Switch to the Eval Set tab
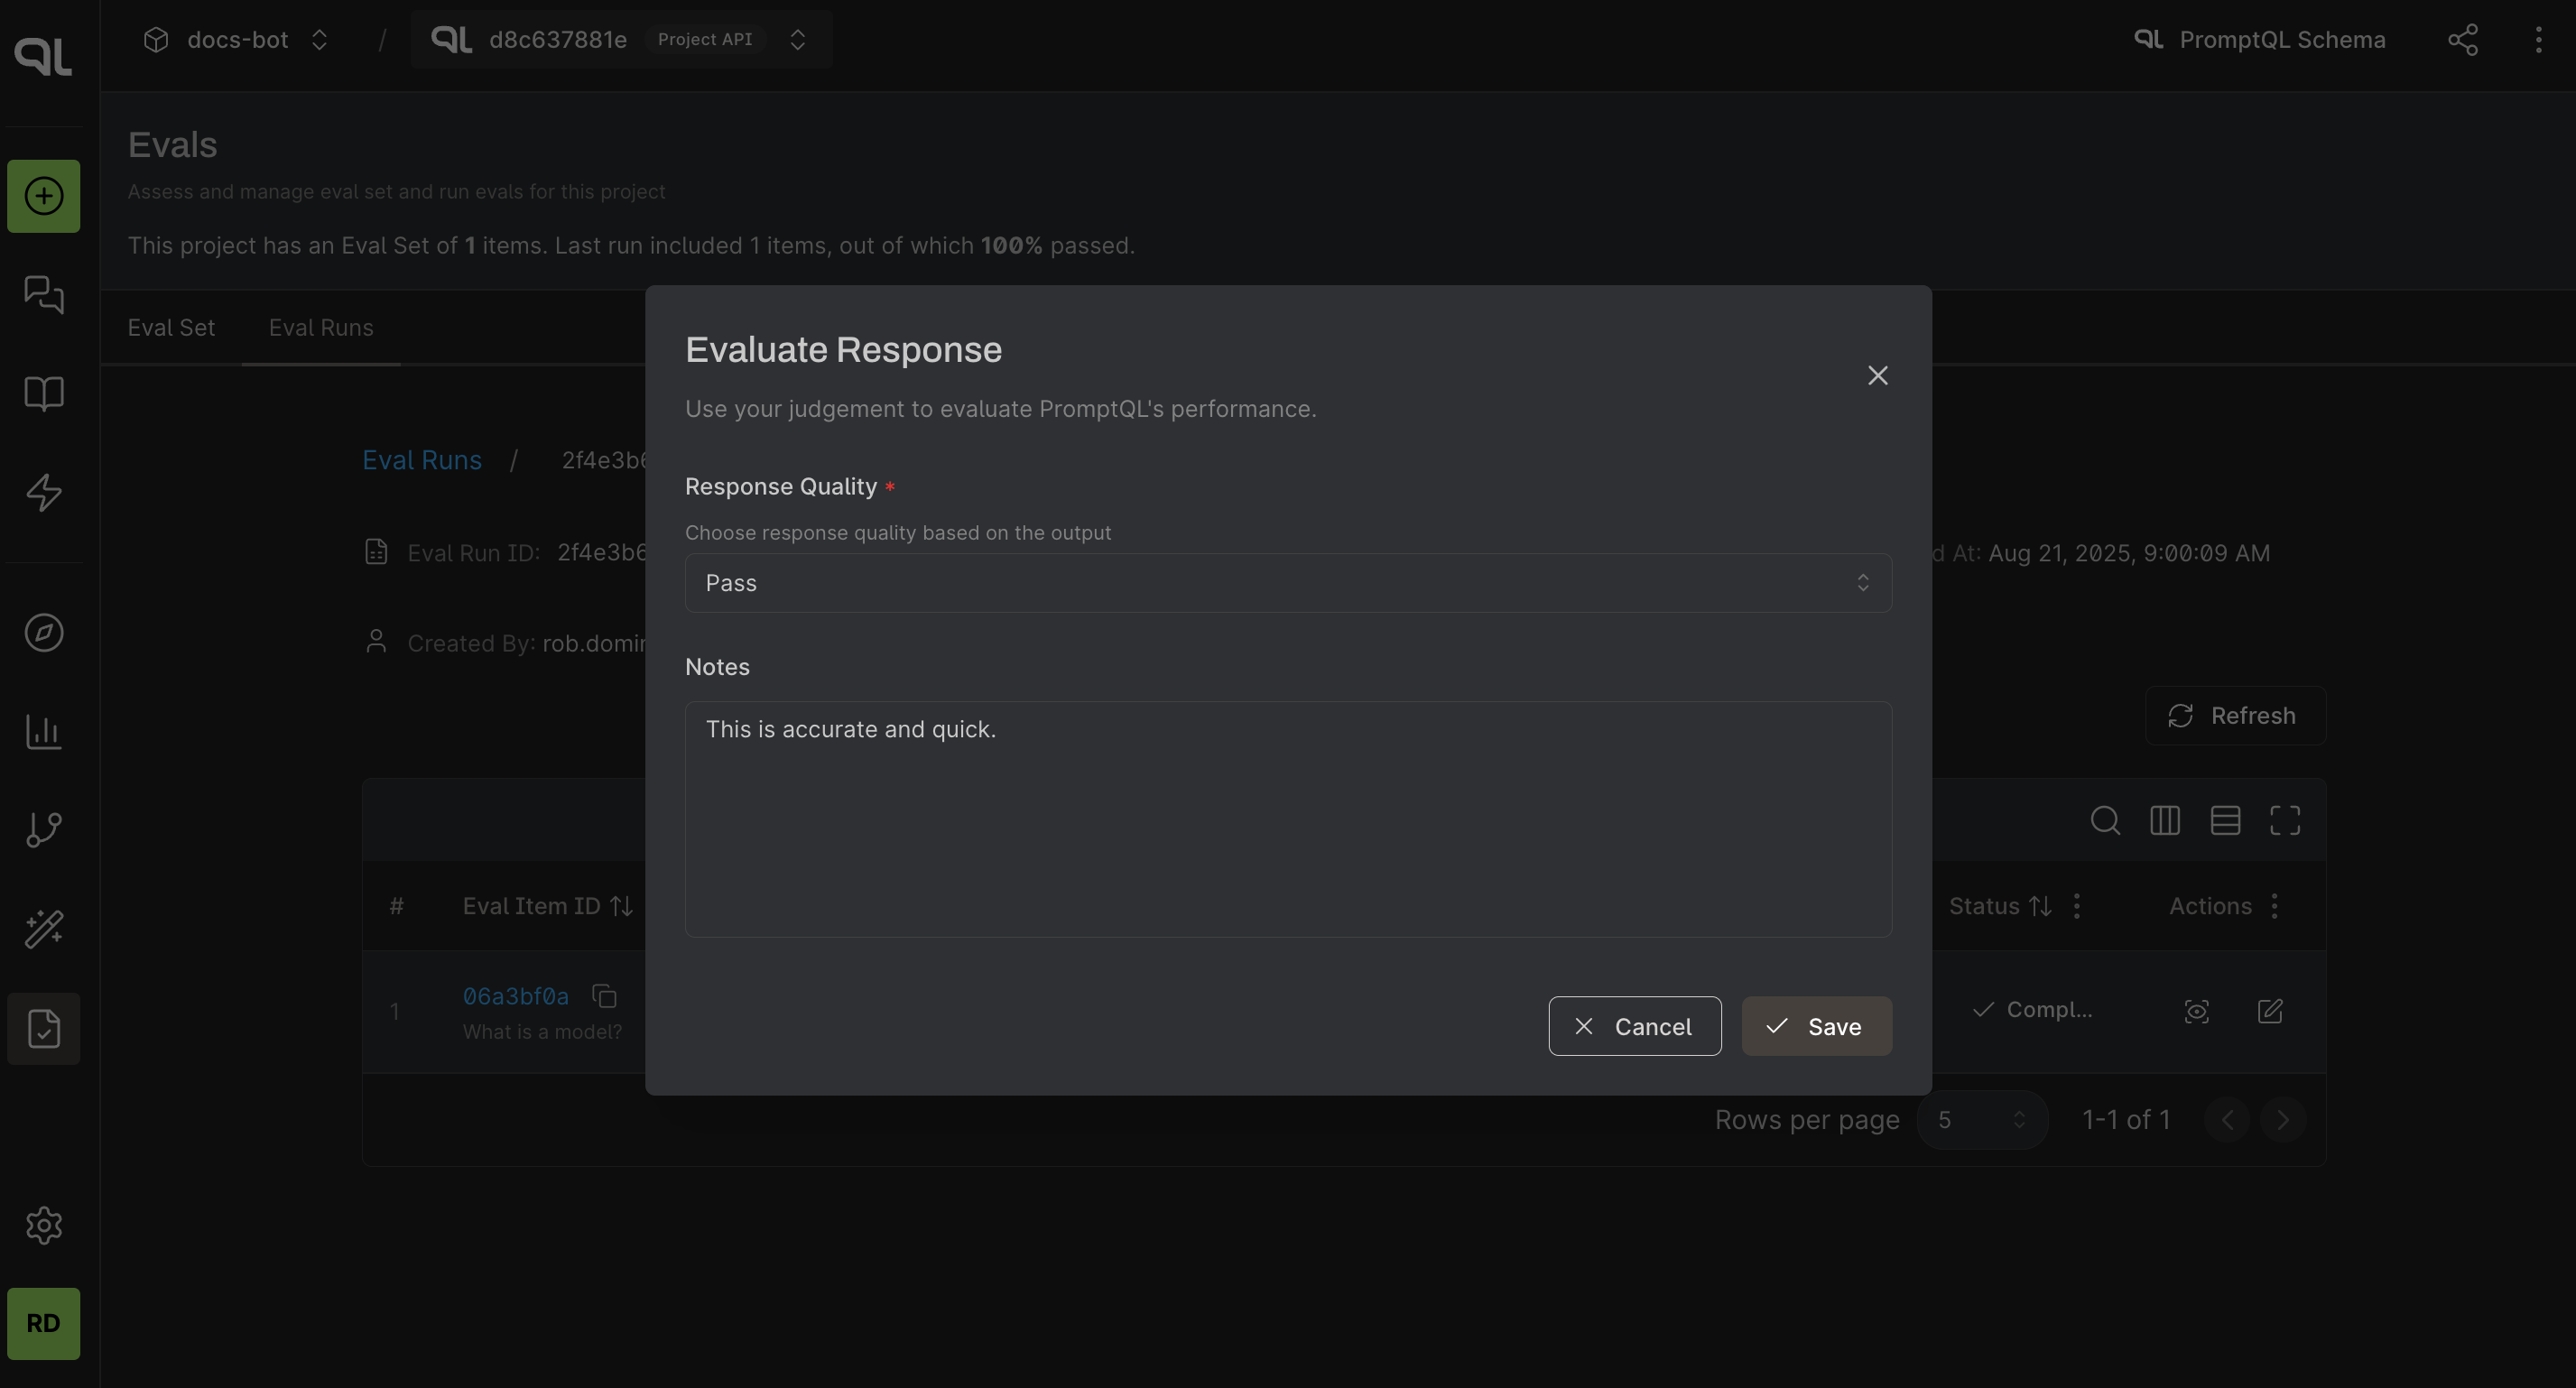 171,328
